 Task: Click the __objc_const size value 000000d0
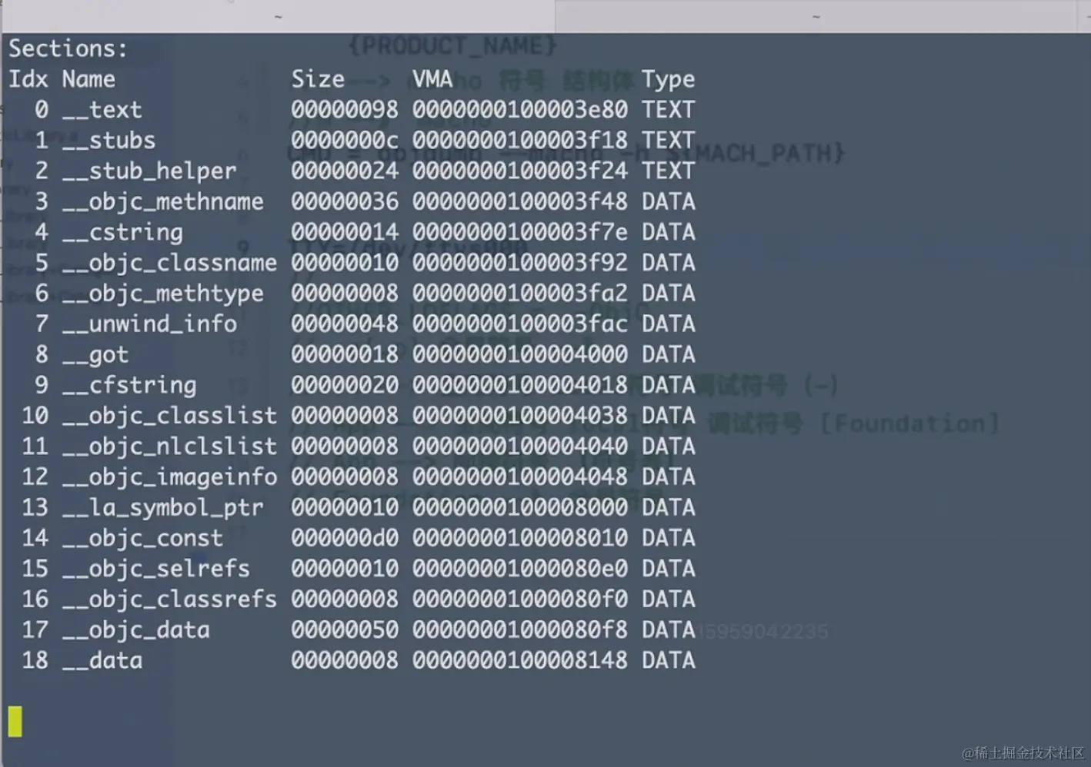coord(345,538)
